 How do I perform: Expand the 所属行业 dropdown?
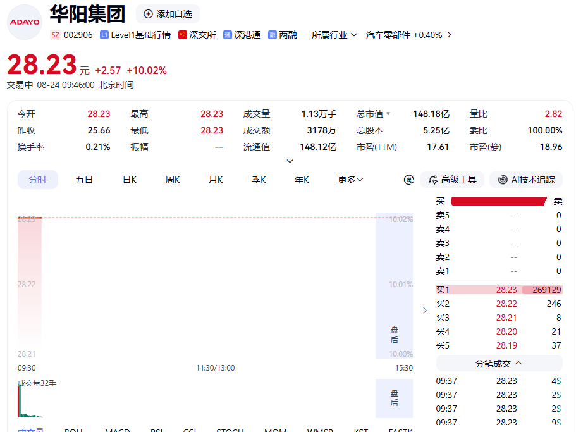pyautogui.click(x=334, y=35)
